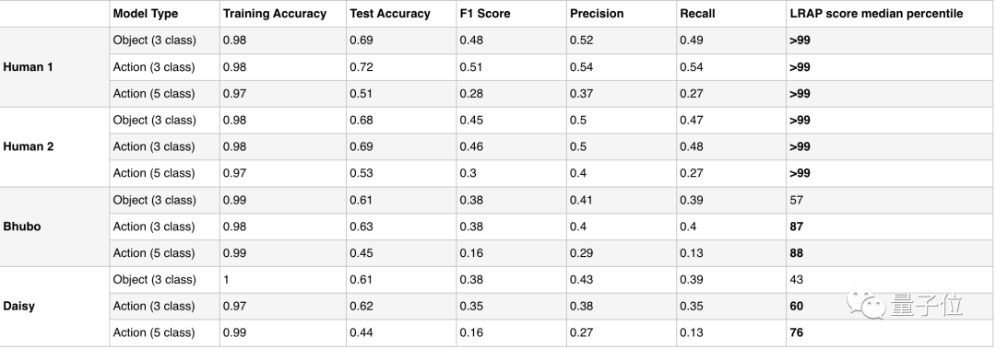
Task: Click Bhubo's Object (3 class) model cell
Action: click(154, 200)
